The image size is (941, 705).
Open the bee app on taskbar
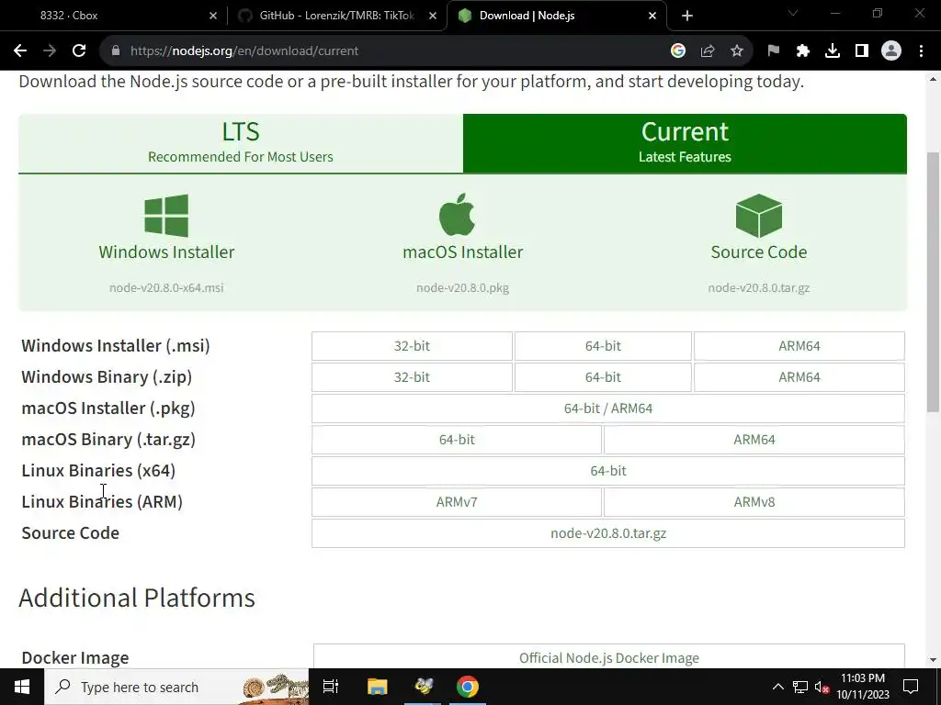423,687
